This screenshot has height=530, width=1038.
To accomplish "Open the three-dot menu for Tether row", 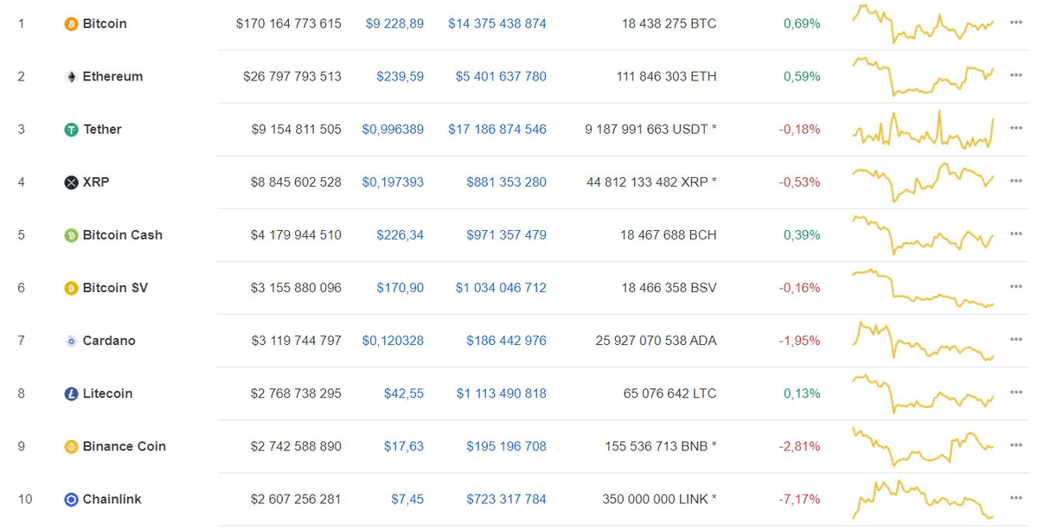I will pyautogui.click(x=1016, y=129).
